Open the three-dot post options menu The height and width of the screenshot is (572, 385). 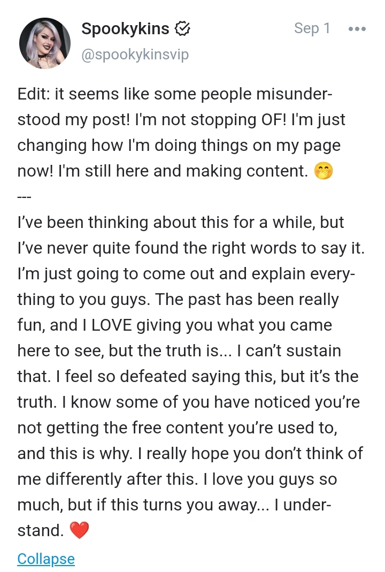coord(357,29)
